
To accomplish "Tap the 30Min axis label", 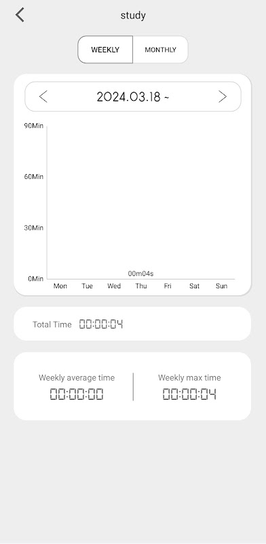I will point(34,228).
